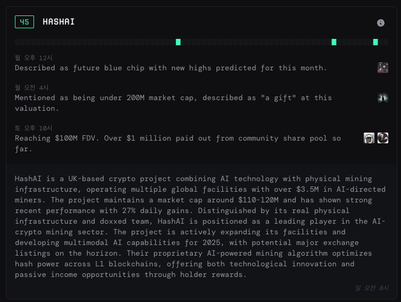Click the green 45 score badge
Image resolution: width=401 pixels, height=302 pixels.
pos(24,22)
